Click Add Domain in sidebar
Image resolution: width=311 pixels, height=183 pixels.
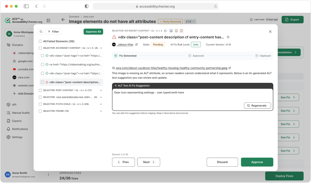pyautogui.click(x=23, y=93)
